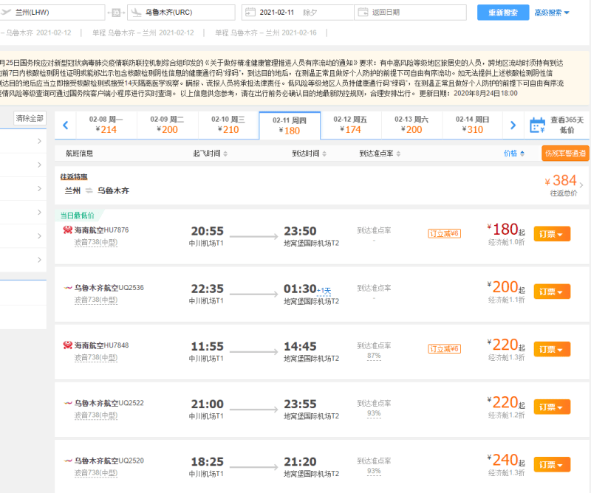Open the 365-day low price calendar
591x493 pixels.
[557, 125]
